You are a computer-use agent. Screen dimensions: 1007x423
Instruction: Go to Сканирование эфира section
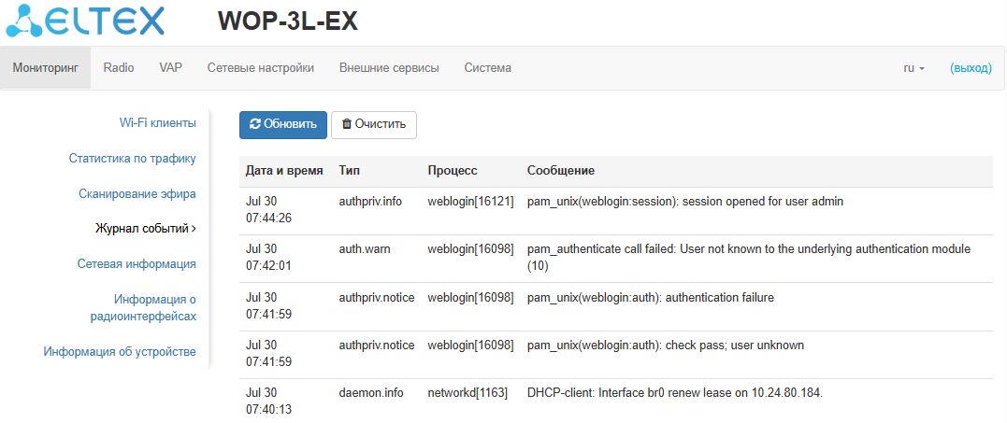tap(137, 193)
